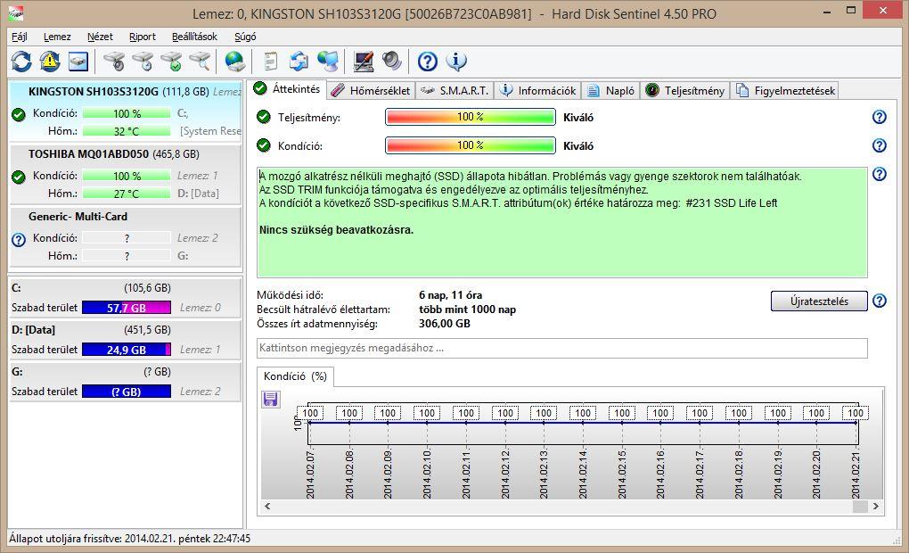Click the chart's horizontal scrollbar right arrow
The image size is (909, 553).
[876, 506]
